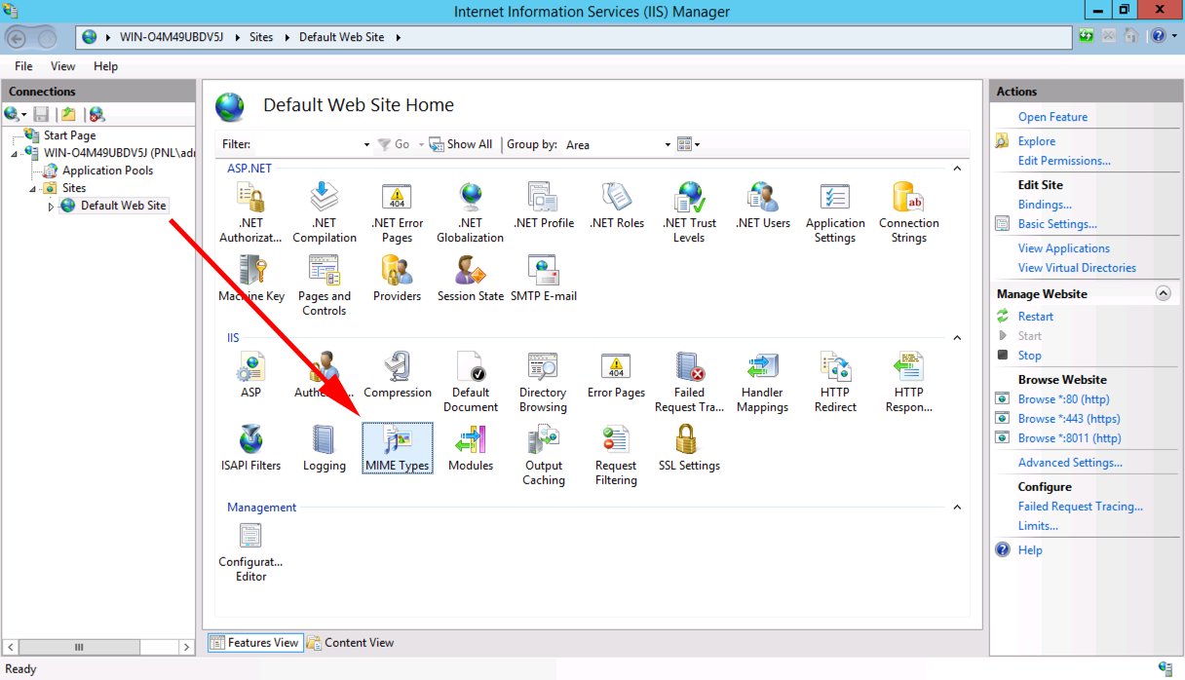The height and width of the screenshot is (680, 1185).
Task: Select Application Pools in the tree
Action: pos(107,170)
